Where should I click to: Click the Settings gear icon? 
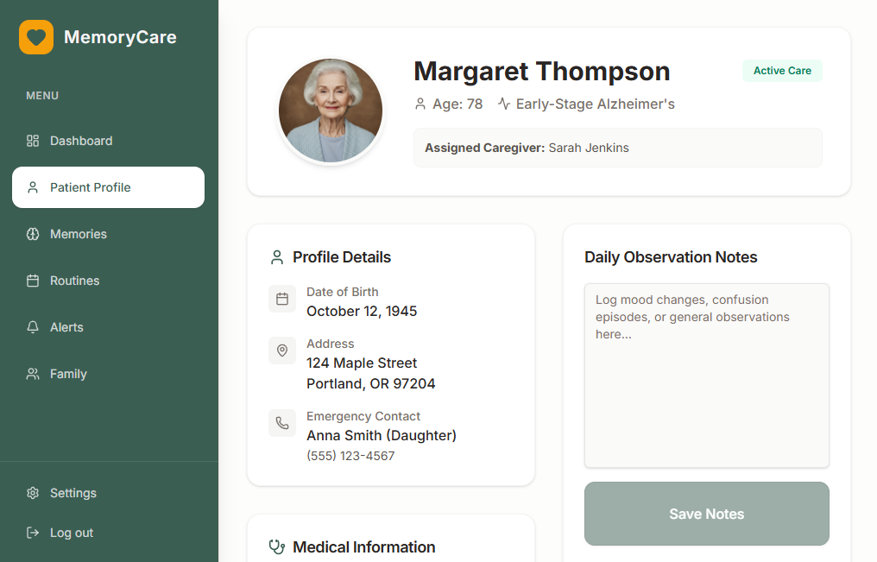[33, 493]
